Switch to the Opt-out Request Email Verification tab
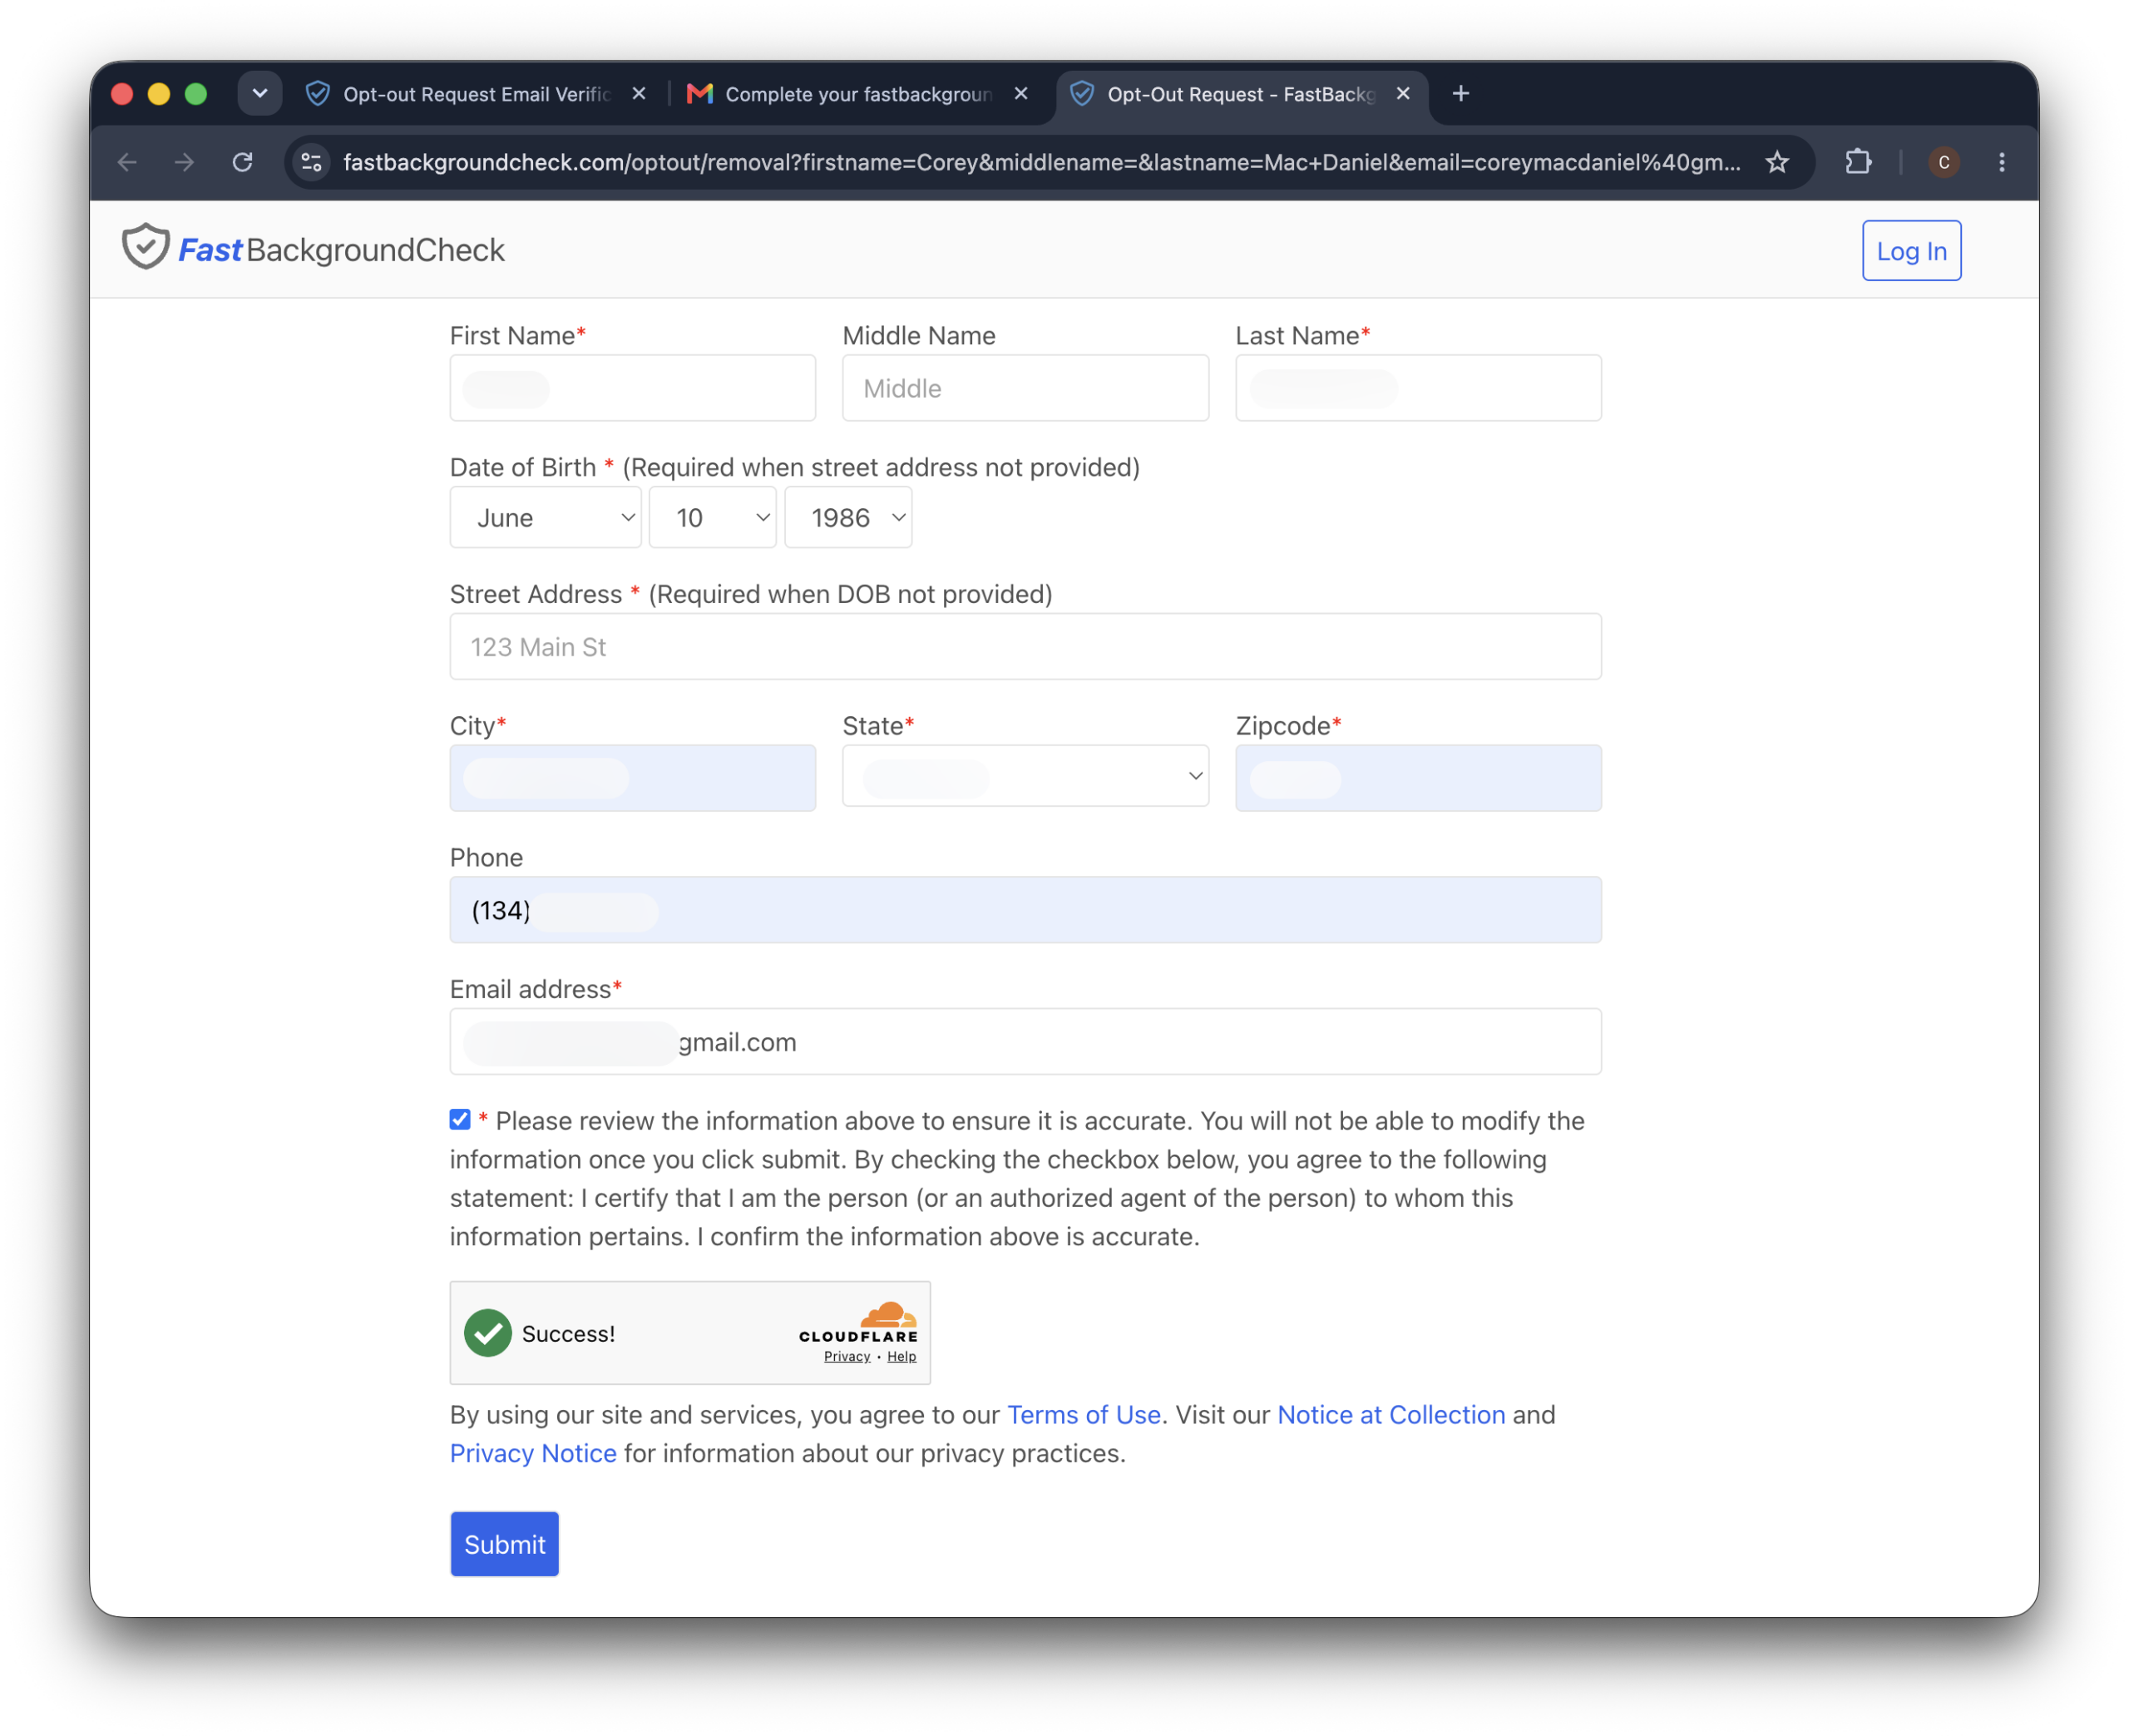 [476, 94]
